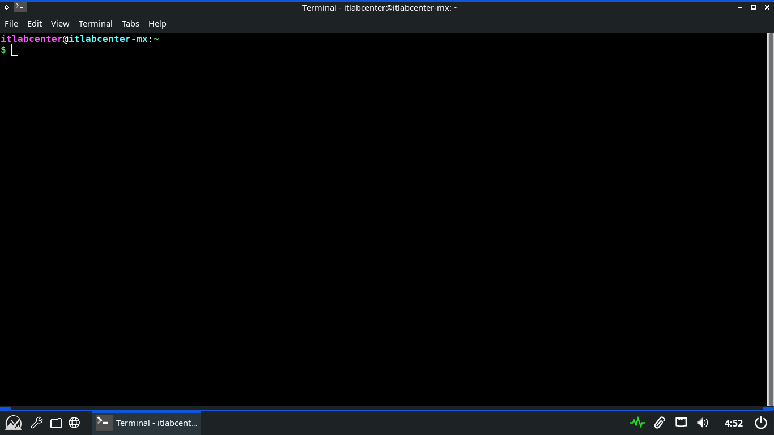
Task: Click the window menu icon in title bar
Action: click(7, 7)
